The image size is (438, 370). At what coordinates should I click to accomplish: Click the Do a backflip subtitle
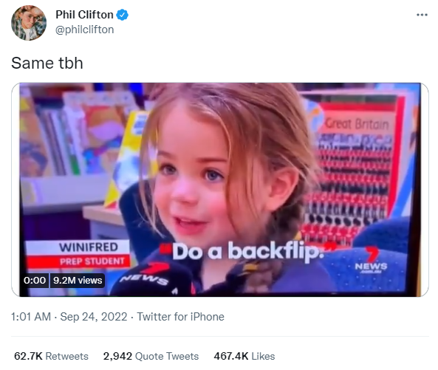tap(248, 252)
